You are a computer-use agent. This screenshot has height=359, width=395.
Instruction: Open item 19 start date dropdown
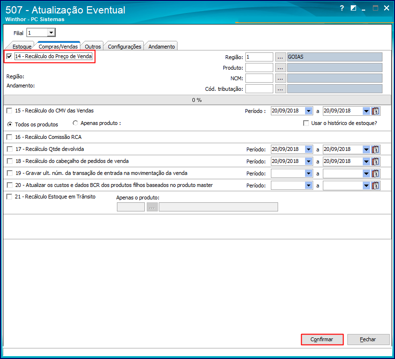pos(308,173)
